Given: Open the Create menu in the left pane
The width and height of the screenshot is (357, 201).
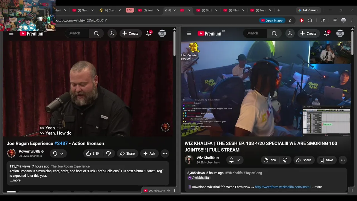Looking at the screenshot, I should pyautogui.click(x=130, y=33).
